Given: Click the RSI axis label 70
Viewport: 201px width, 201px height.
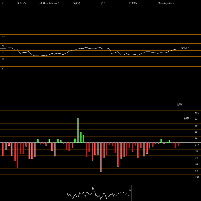Looking at the screenshot, I should 3,46.
